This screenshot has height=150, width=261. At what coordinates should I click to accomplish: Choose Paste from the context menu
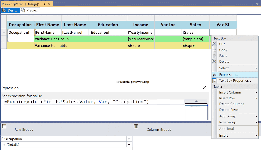pos(223,55)
